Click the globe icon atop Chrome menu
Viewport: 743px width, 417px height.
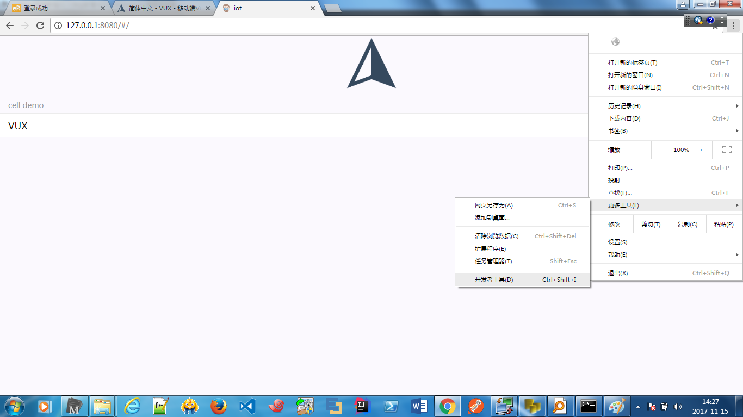tap(615, 42)
